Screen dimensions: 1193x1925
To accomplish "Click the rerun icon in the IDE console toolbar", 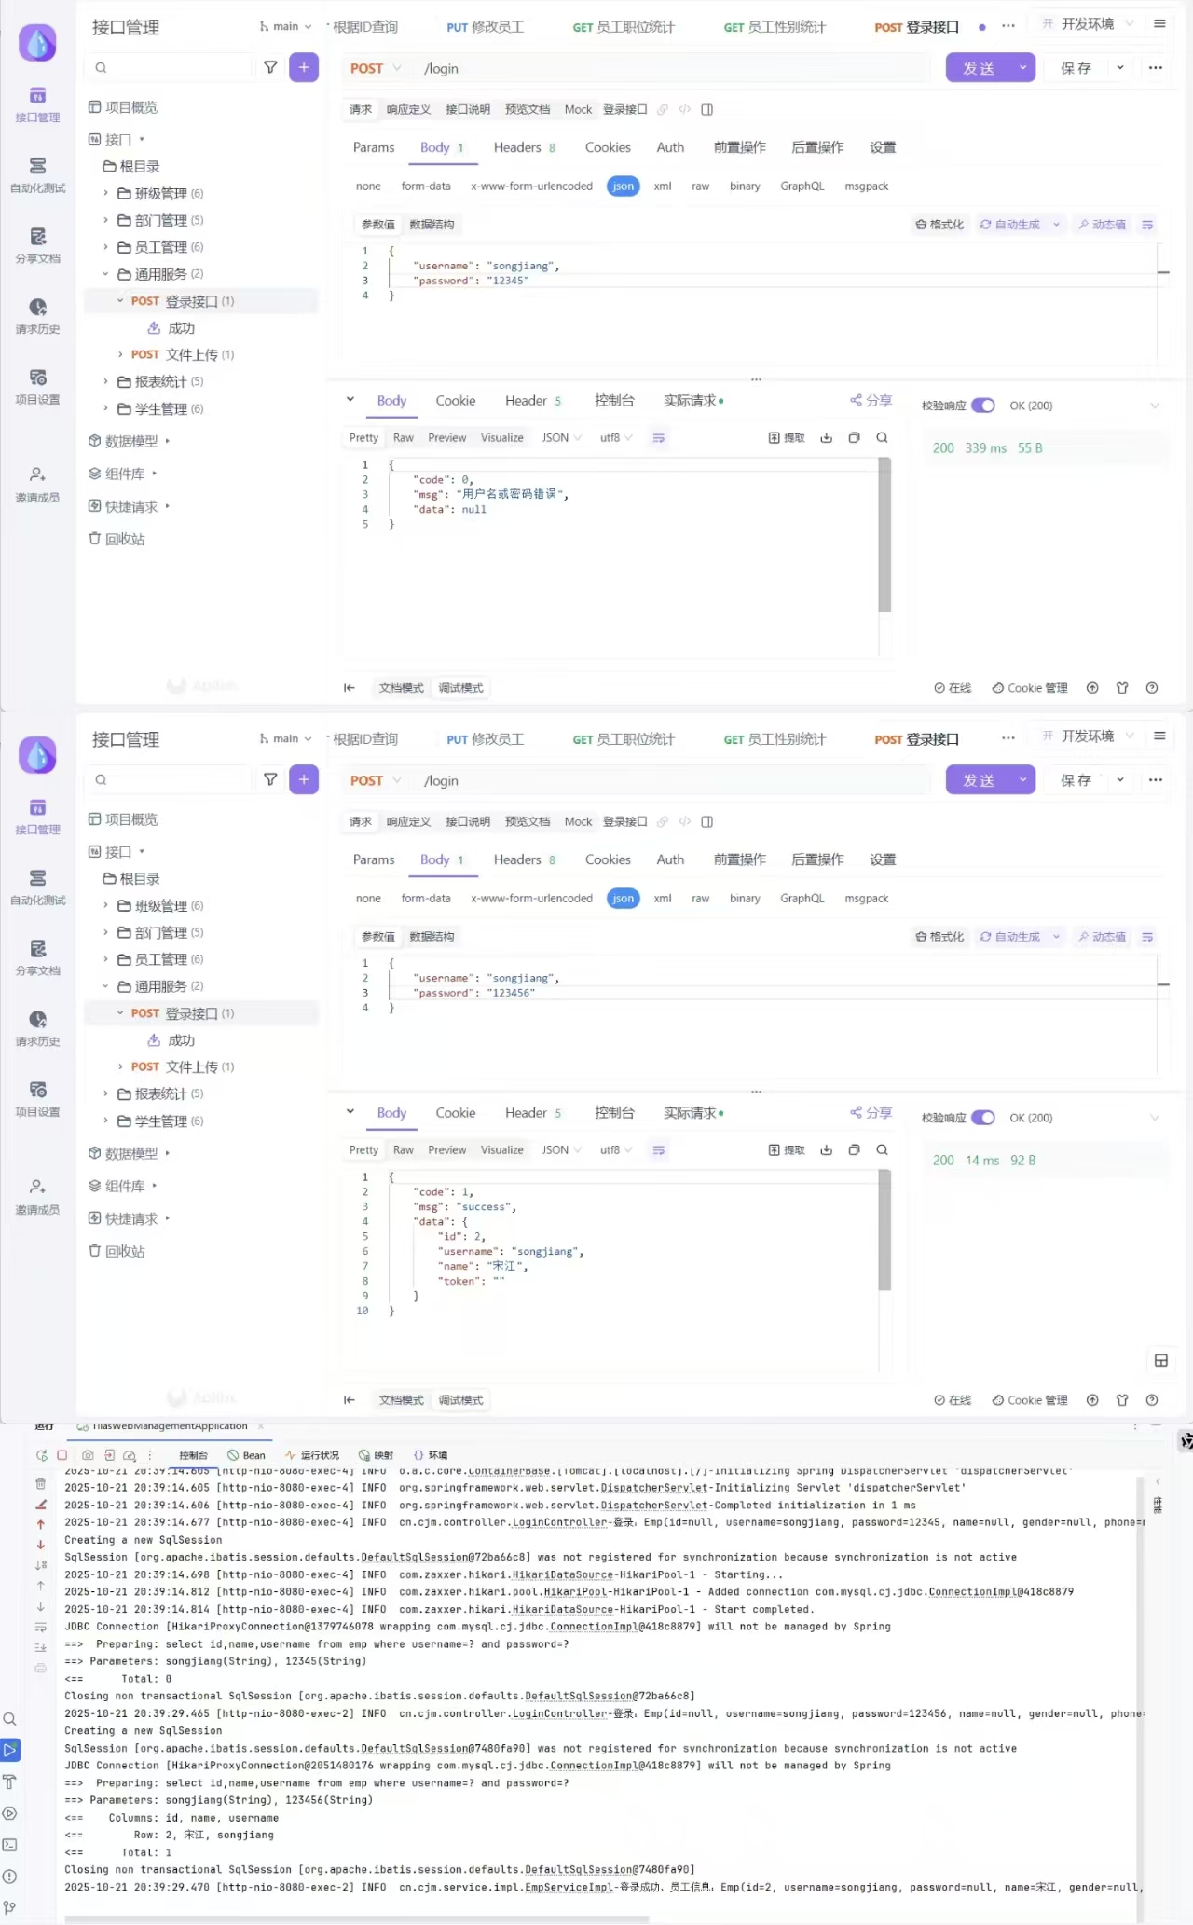I will coord(41,1455).
